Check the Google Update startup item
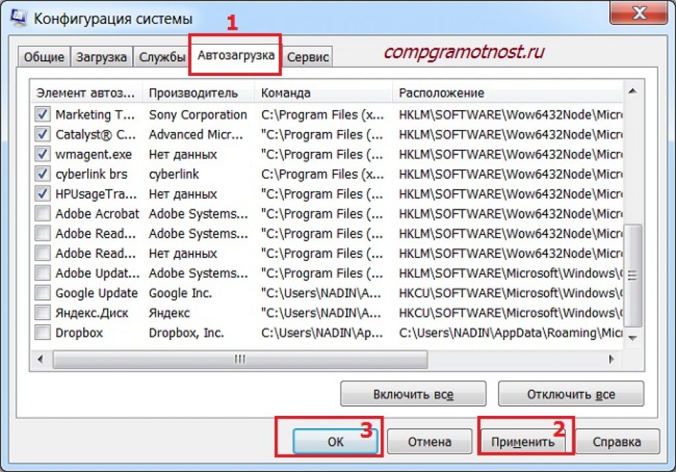676x472 pixels. (x=42, y=292)
